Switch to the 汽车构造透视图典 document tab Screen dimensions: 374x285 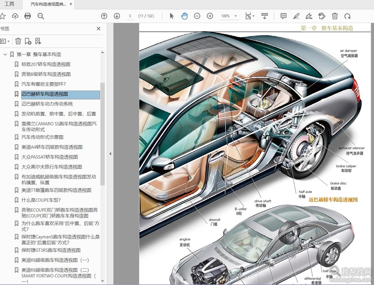(x=48, y=4)
